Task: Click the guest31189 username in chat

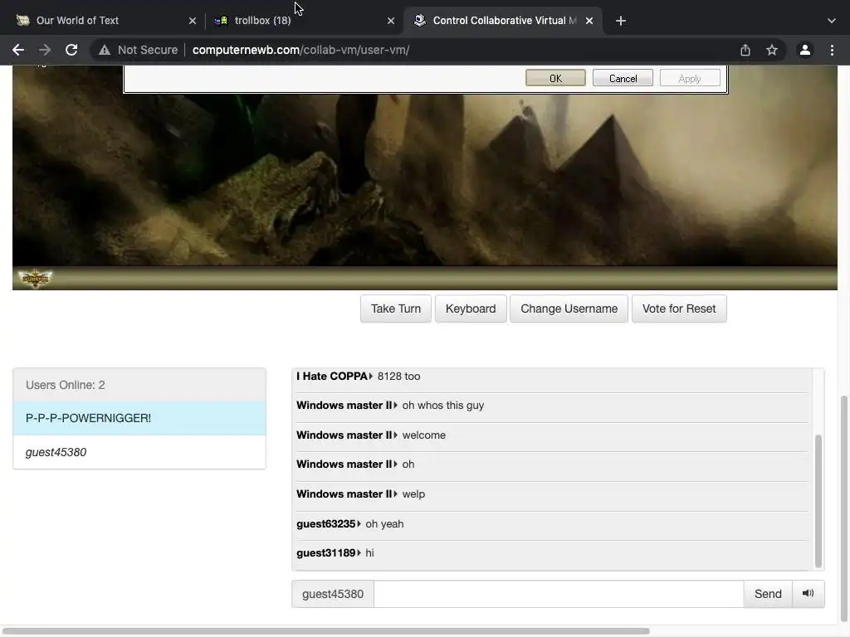Action: pyautogui.click(x=325, y=553)
